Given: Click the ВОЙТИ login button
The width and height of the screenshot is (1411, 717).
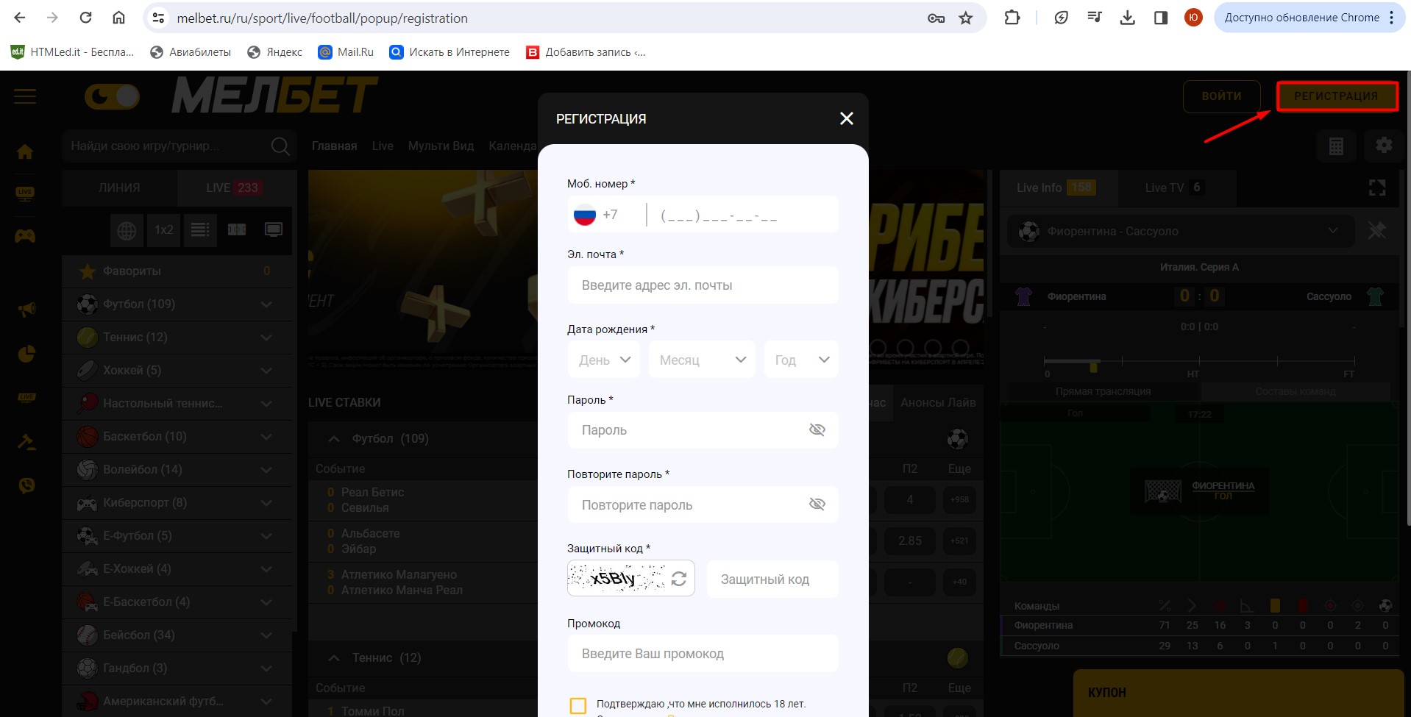Looking at the screenshot, I should (x=1221, y=96).
